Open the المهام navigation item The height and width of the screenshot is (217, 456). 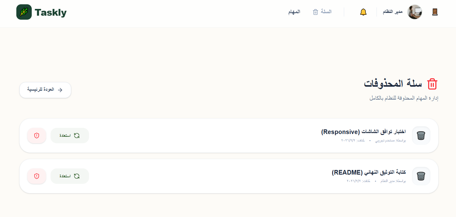coord(294,12)
